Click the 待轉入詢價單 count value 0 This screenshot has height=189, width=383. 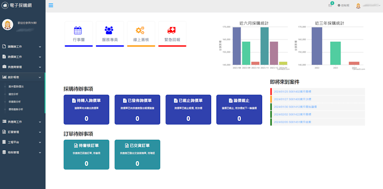(x=86, y=118)
